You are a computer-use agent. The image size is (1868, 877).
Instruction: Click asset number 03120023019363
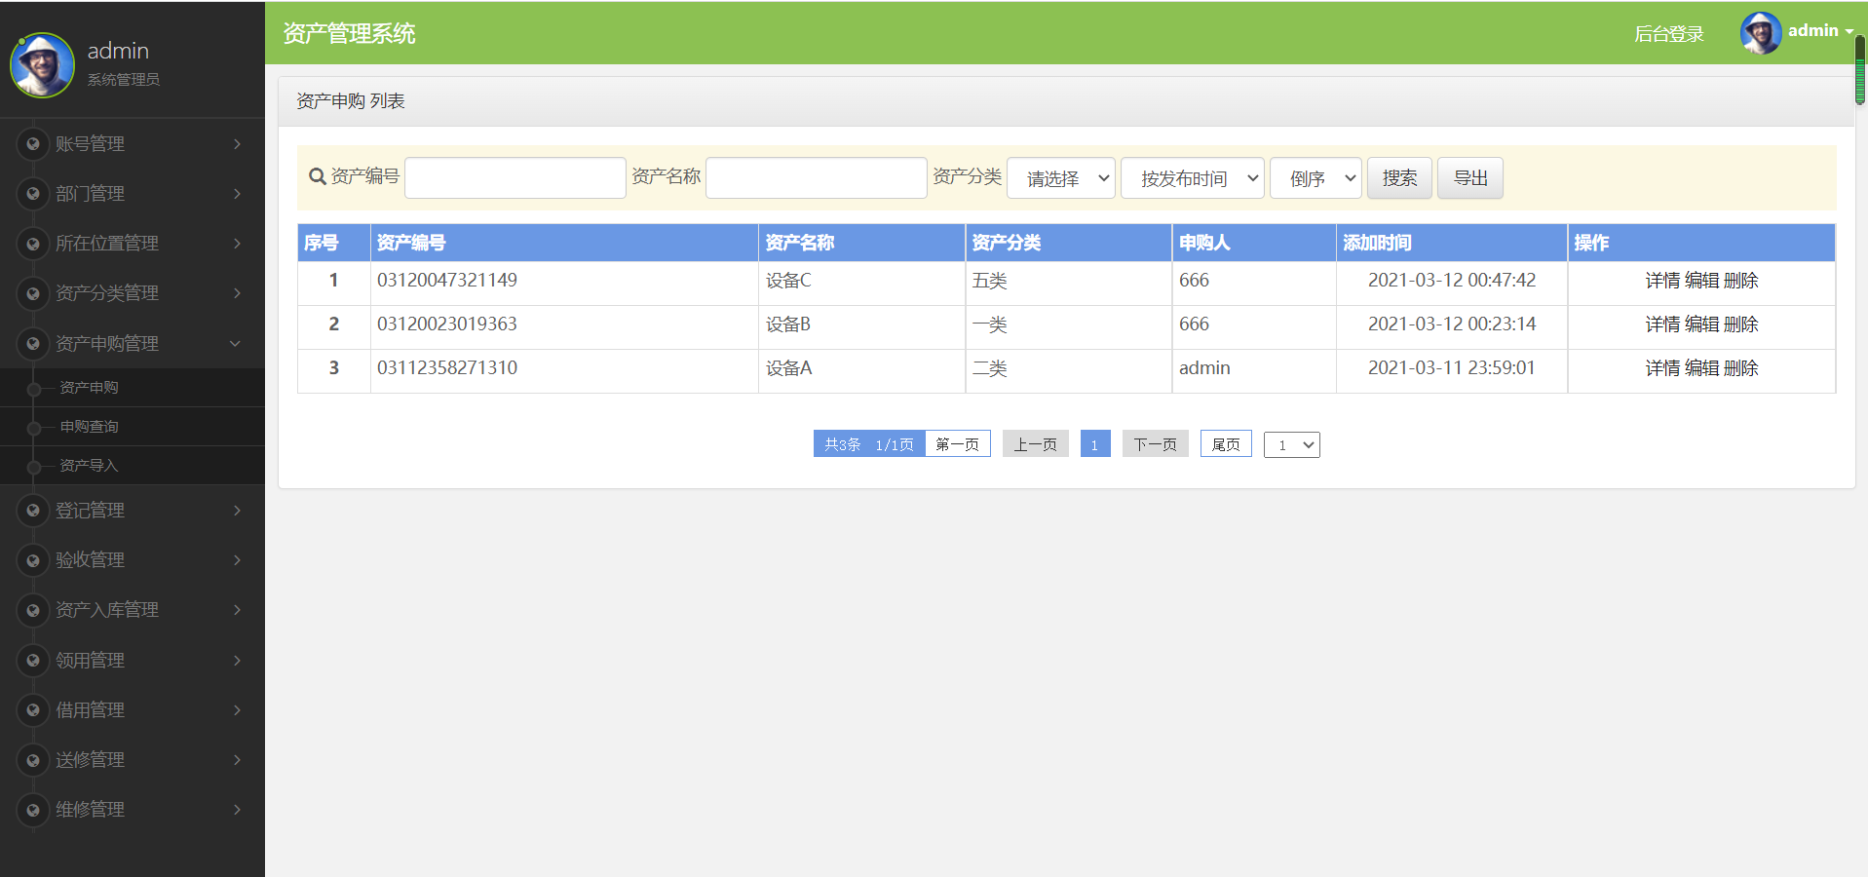[447, 324]
